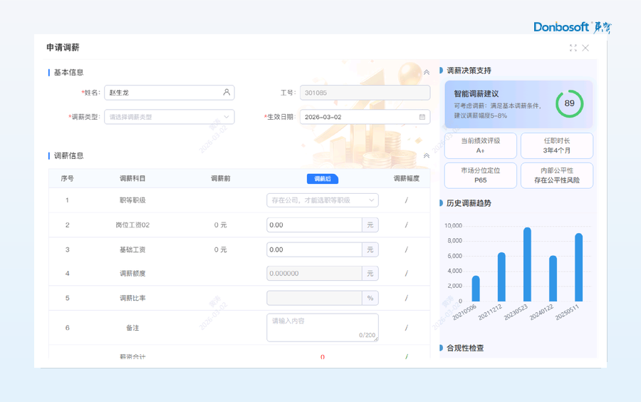Click the 职等职级 row label
Screen dimensions: 641x402
click(x=132, y=200)
